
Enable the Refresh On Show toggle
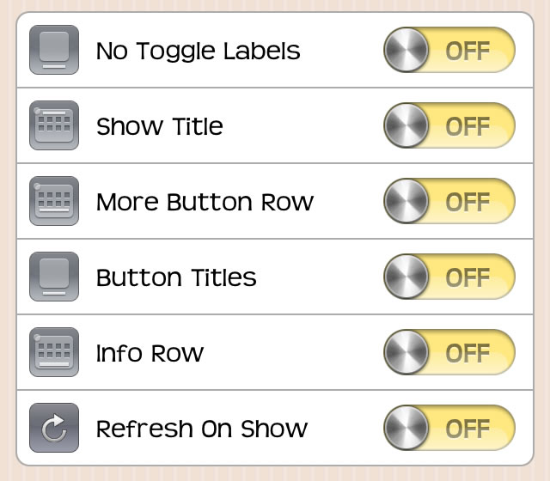click(x=449, y=428)
